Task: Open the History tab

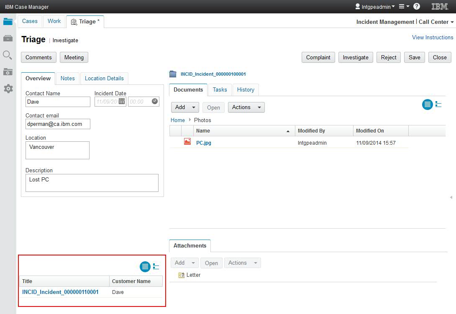Action: [246, 89]
